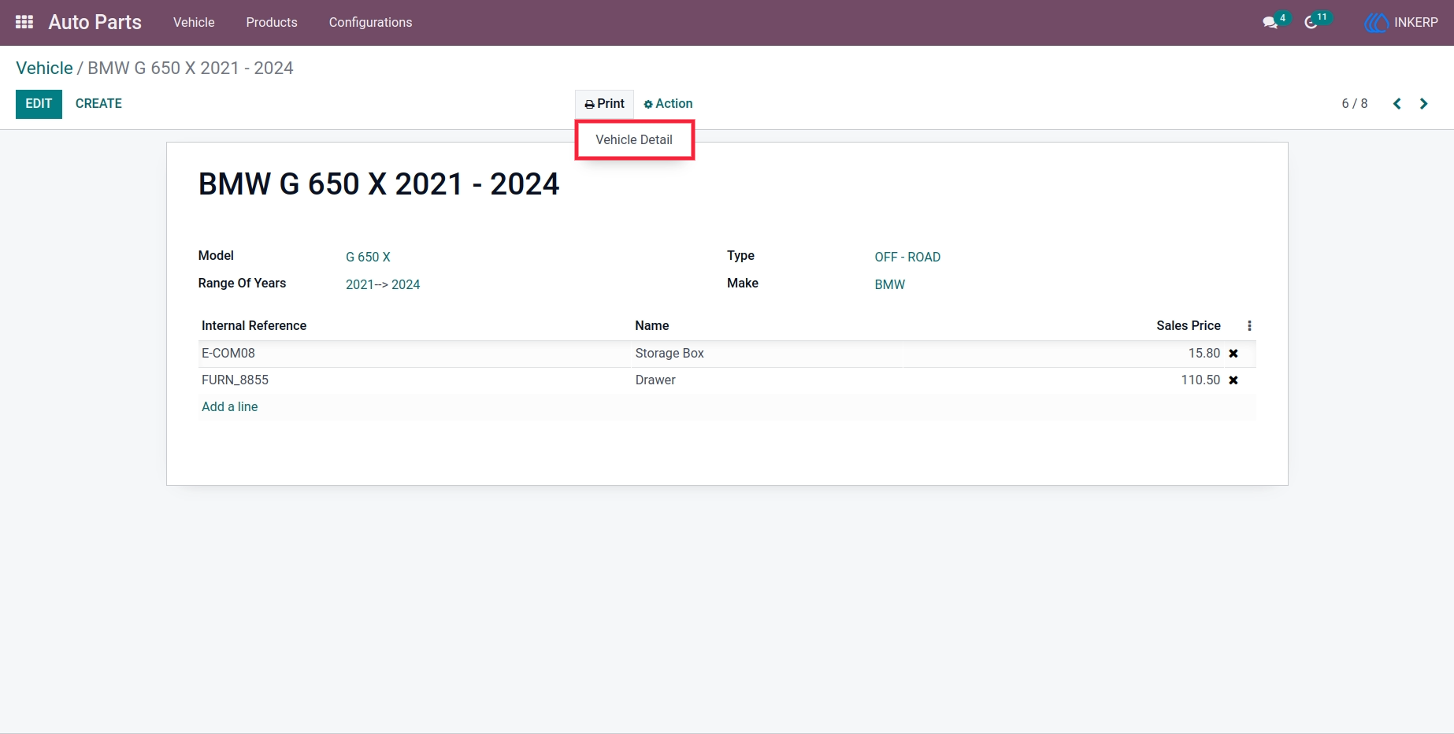
Task: Open the 2021--> 2024 year range link
Action: [383, 285]
